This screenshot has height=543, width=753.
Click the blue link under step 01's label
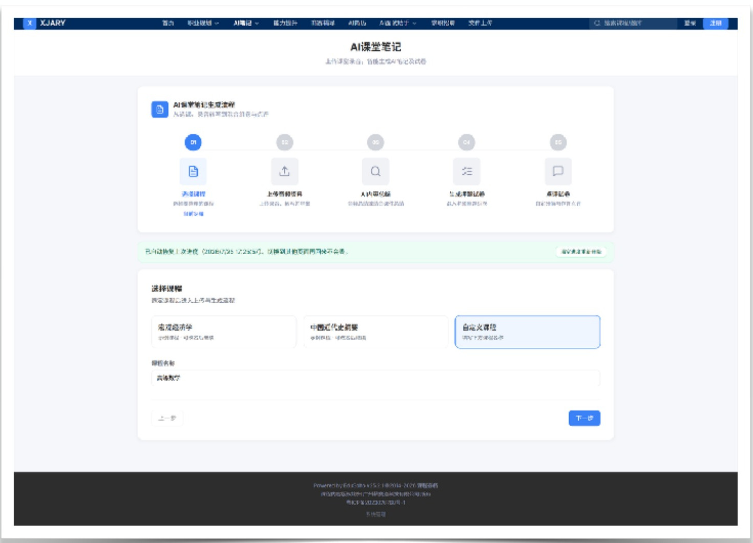pos(193,214)
